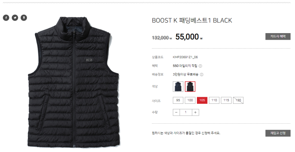Click the quantity input field
The width and height of the screenshot is (295, 152).
(x=186, y=112)
